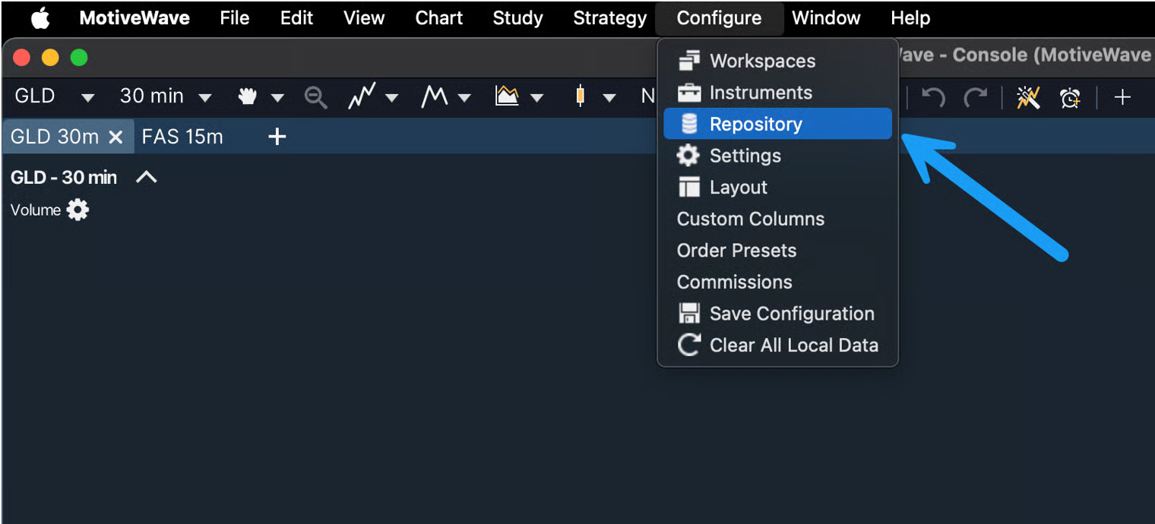Click the undo arrow icon
Screen dimensions: 1155x524
(x=933, y=97)
